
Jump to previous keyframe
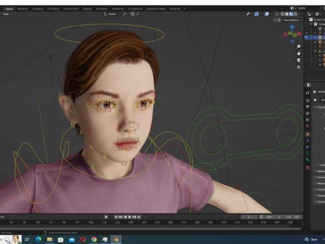(121, 217)
